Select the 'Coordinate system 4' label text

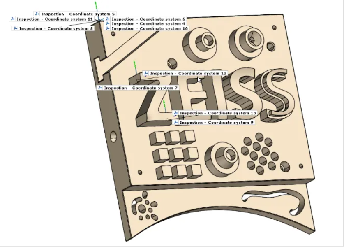pyautogui.click(x=148, y=24)
